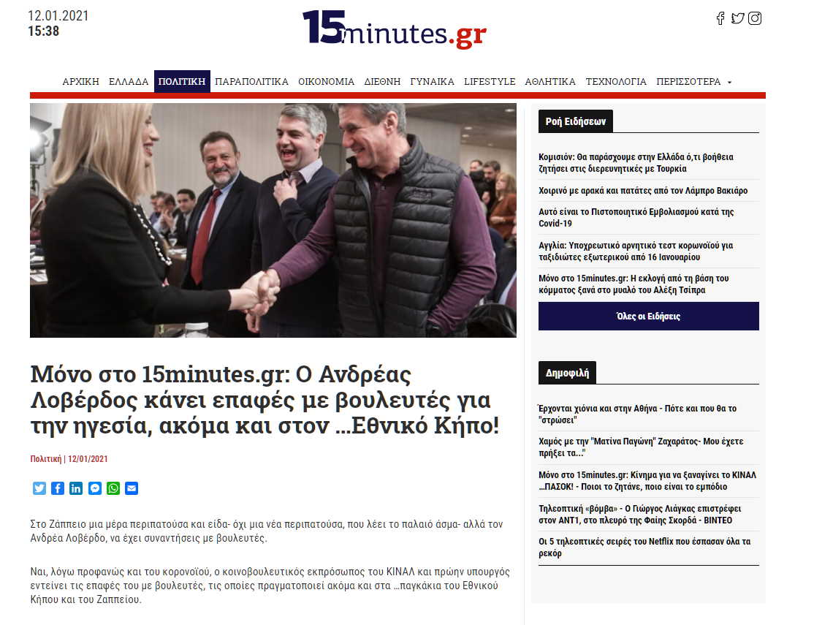Click the header date 12.01.2021
The height and width of the screenshot is (625, 814).
[x=58, y=15]
